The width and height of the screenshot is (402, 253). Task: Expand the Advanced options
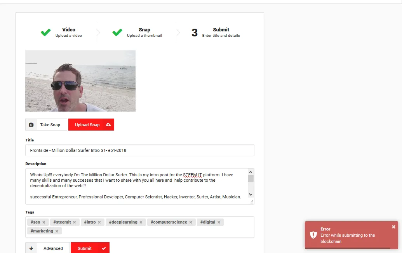(x=47, y=248)
